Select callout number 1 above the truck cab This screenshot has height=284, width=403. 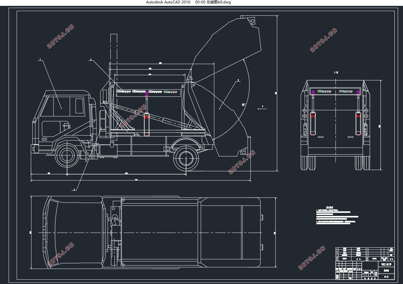pos(40,59)
